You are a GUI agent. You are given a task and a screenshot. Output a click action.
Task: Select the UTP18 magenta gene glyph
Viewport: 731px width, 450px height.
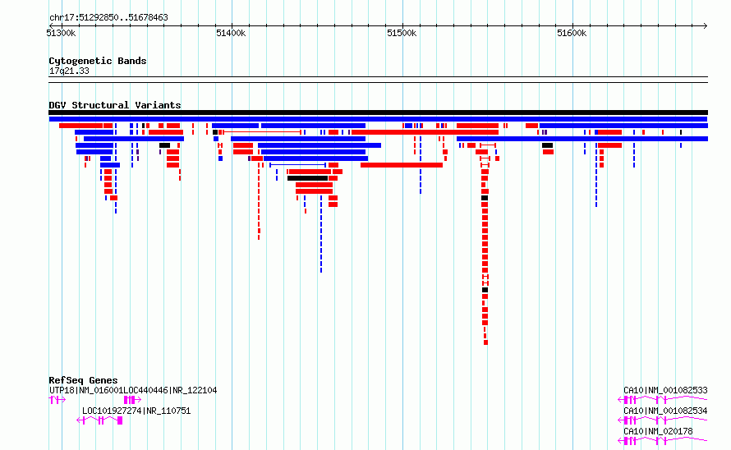[x=57, y=400]
